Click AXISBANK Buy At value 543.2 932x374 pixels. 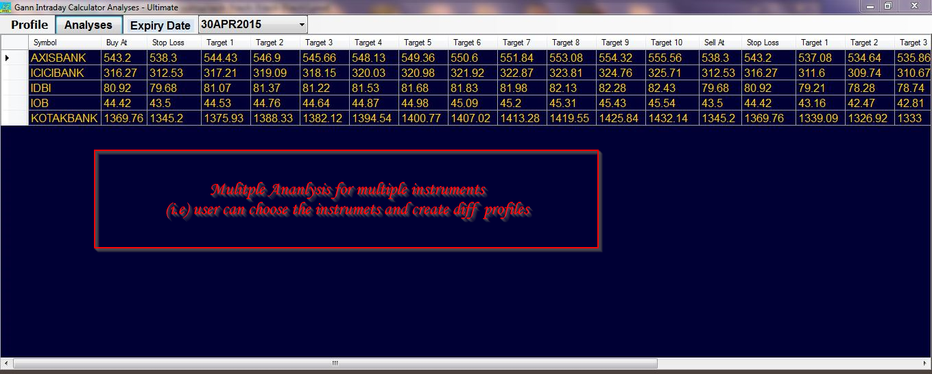point(124,58)
